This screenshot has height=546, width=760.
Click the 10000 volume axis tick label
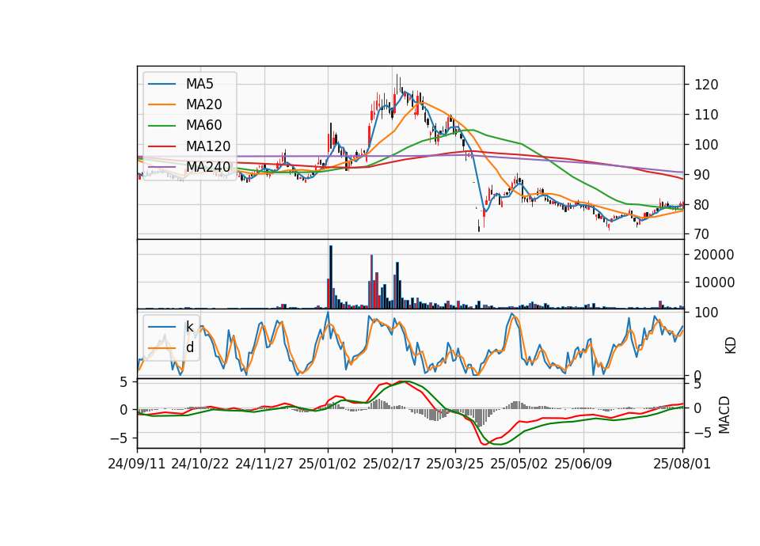click(714, 282)
